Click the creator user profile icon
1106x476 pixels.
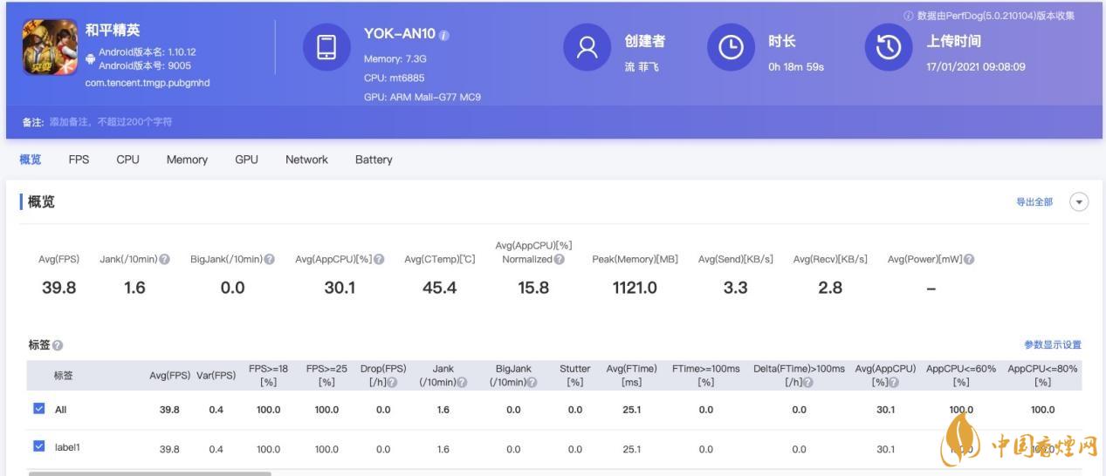pos(587,47)
